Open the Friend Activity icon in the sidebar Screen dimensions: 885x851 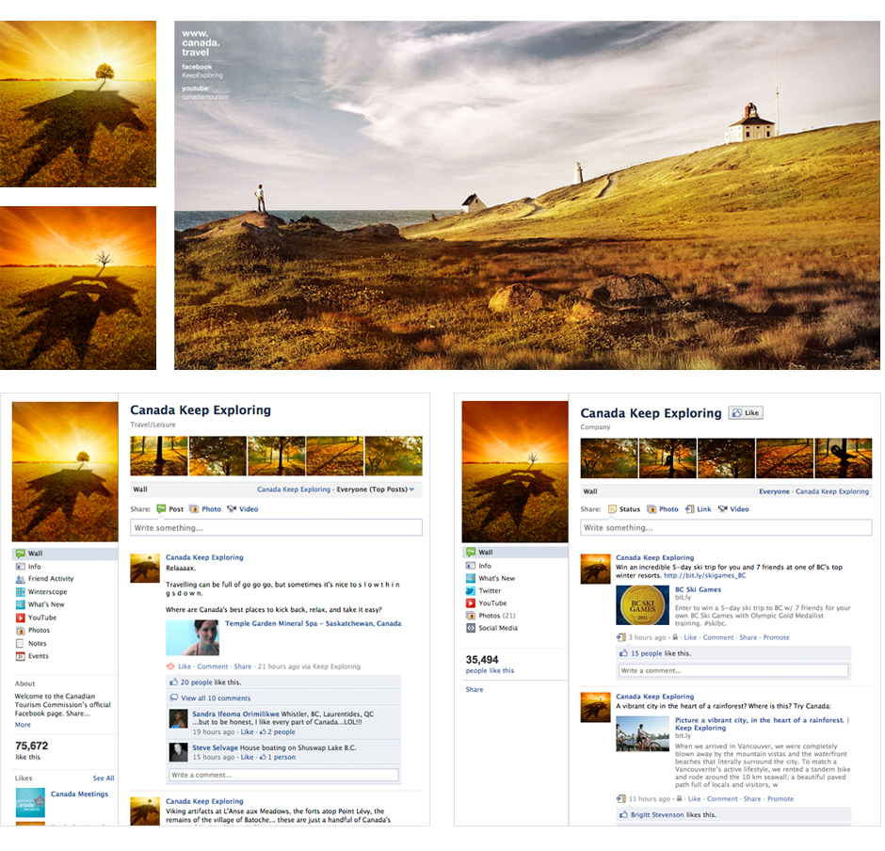21,579
